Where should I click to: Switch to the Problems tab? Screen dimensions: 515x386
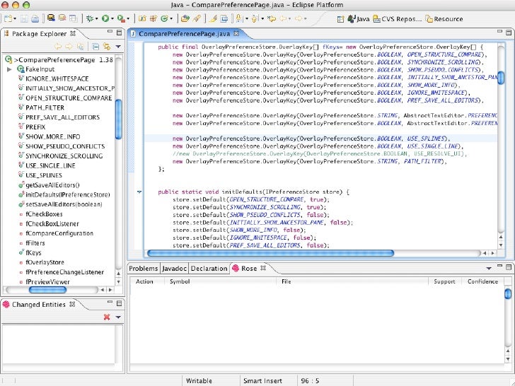pyautogui.click(x=143, y=269)
